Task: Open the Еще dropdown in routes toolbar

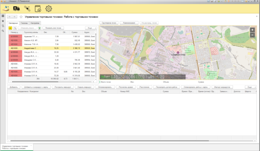Action: click(x=251, y=87)
